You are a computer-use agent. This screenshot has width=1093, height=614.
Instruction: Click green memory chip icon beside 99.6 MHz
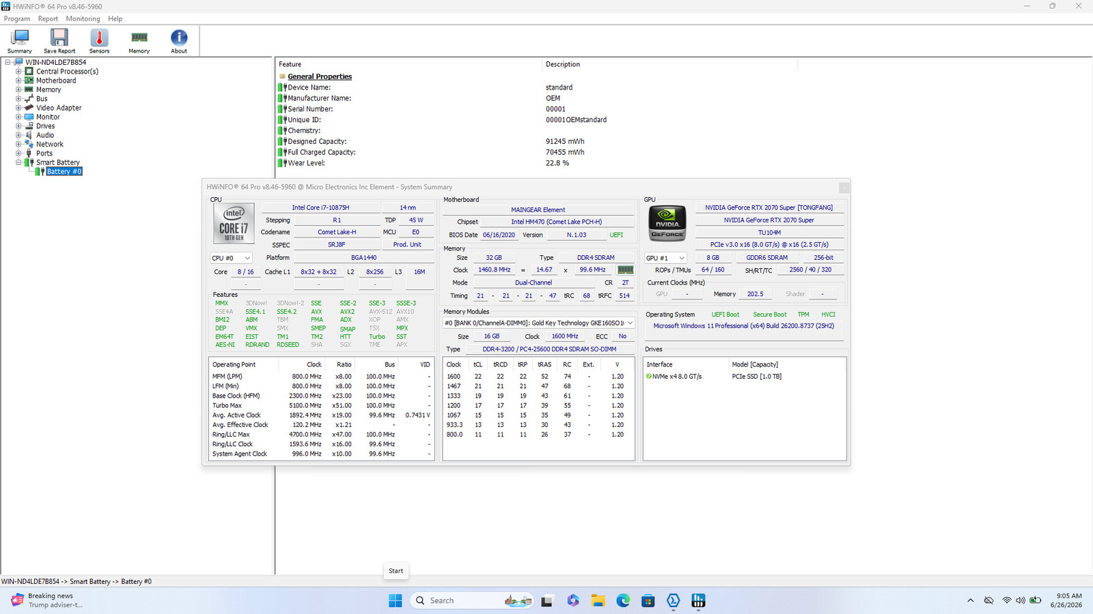(x=626, y=269)
